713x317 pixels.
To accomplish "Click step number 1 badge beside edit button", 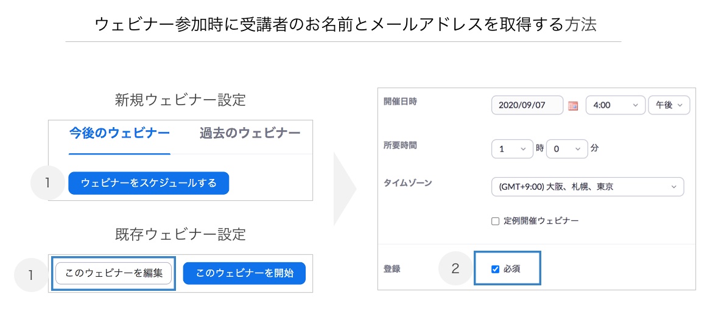I will 32,275.
